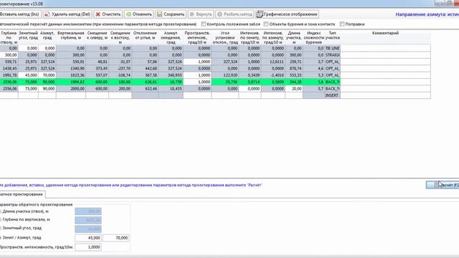459x258 pixels.
Task: Click section length cell 553,33
Action: click(294, 75)
